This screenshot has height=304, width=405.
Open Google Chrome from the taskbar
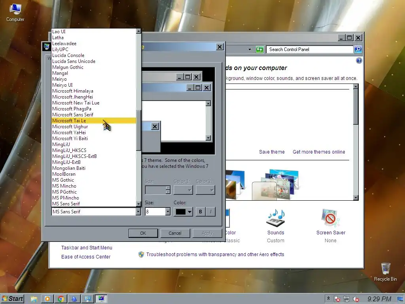click(x=61, y=299)
